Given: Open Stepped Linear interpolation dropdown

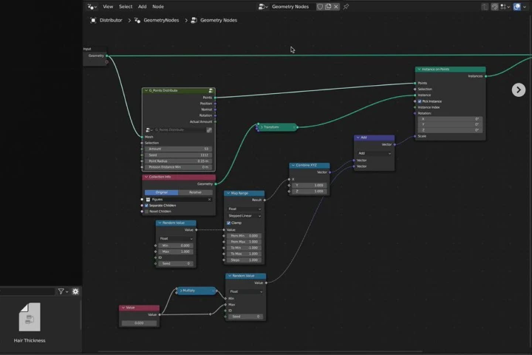Looking at the screenshot, I should click(x=245, y=216).
